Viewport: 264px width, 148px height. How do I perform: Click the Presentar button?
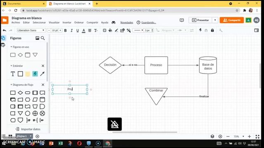click(200, 20)
